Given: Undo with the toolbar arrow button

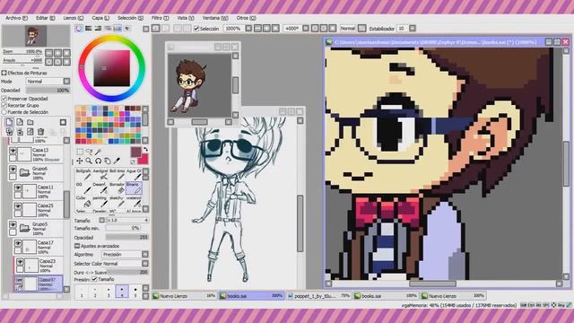Looking at the screenshot, I should tap(155, 28).
